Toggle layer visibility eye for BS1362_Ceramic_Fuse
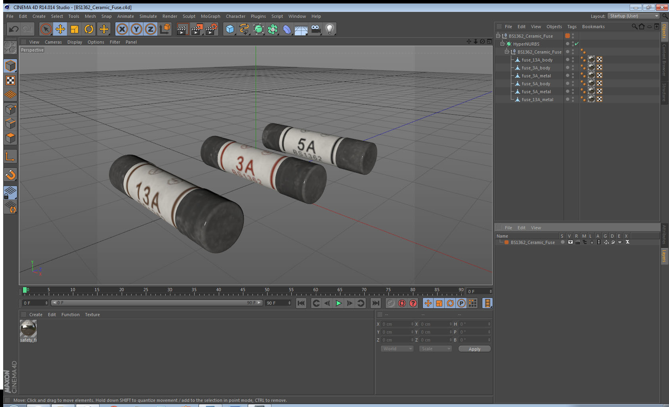This screenshot has height=407, width=669. [x=570, y=242]
